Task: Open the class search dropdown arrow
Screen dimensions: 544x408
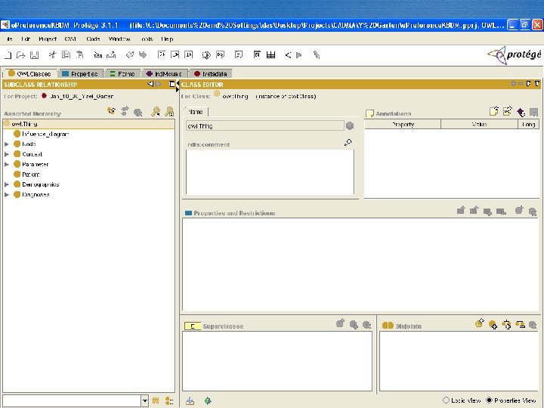Action: tap(144, 400)
